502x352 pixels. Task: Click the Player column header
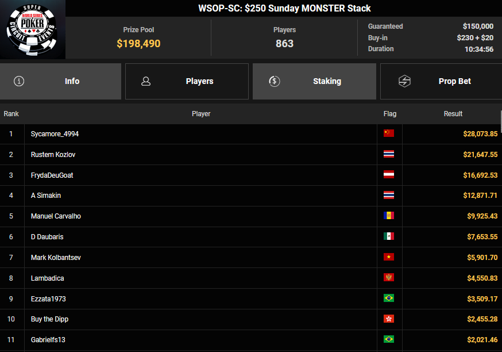[201, 114]
